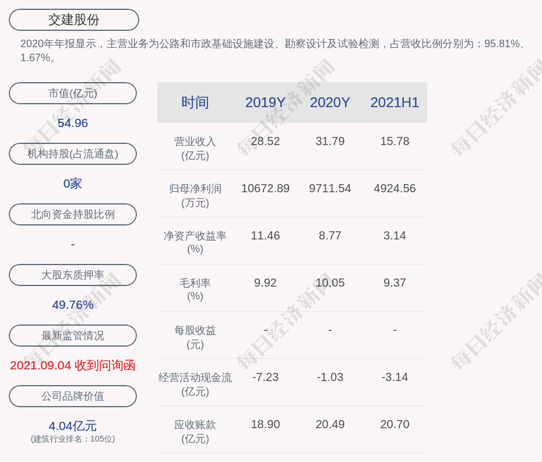
Task: Click the -3.14 cash flow cell
Action: [395, 377]
